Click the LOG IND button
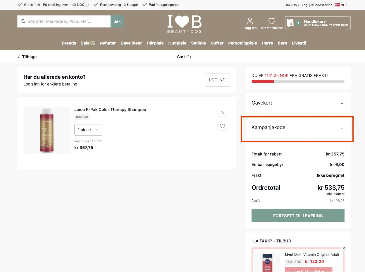Screen dimensions: 365x272 (x=217, y=80)
